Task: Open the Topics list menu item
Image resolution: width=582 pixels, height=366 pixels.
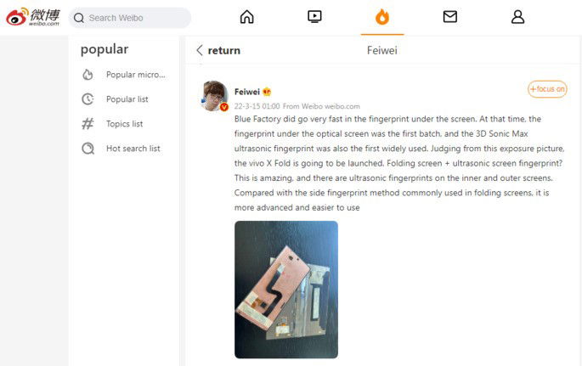Action: pos(124,123)
